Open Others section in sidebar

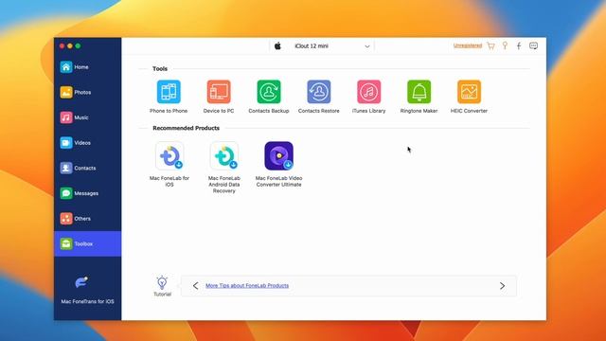tap(87, 219)
